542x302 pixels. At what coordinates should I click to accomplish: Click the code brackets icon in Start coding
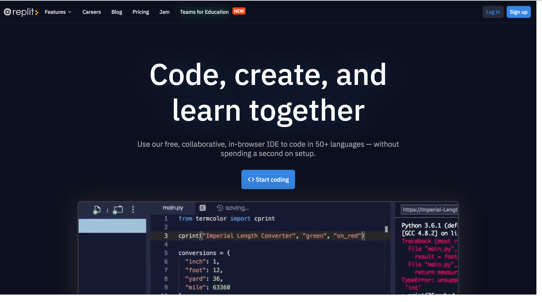pos(251,179)
